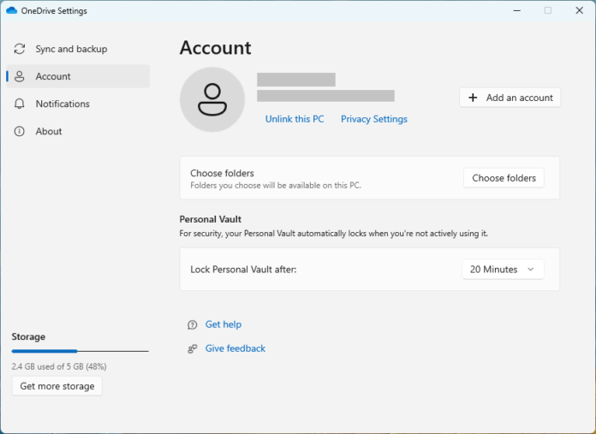Click the redacted email address placeholder
596x434 pixels.
(x=325, y=96)
